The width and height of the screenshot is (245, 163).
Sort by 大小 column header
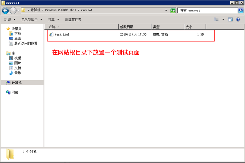pos(195,27)
